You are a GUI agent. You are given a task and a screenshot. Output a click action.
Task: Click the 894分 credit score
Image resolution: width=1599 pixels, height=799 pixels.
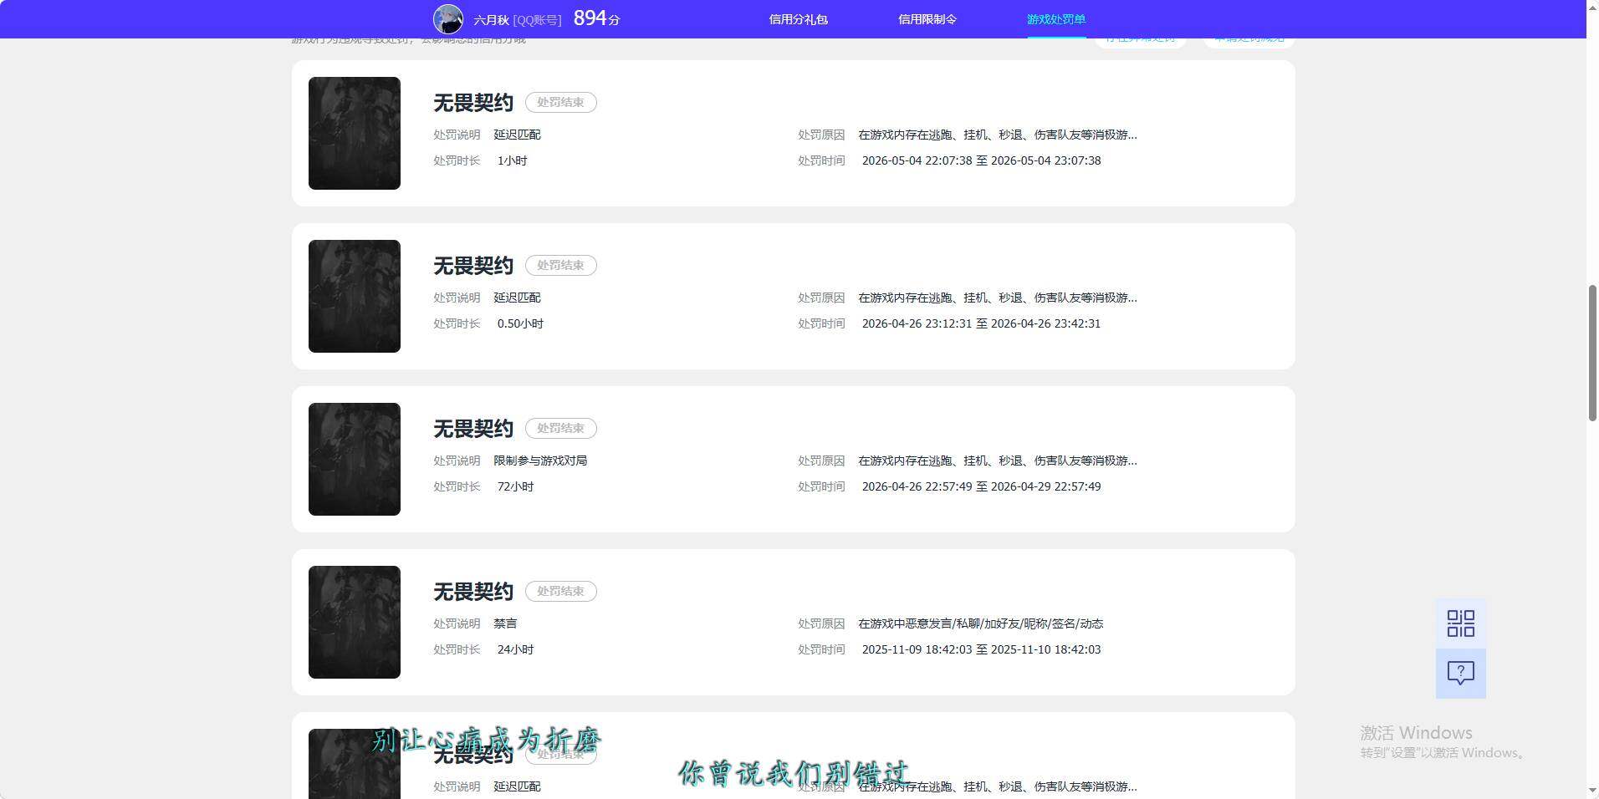pos(596,18)
